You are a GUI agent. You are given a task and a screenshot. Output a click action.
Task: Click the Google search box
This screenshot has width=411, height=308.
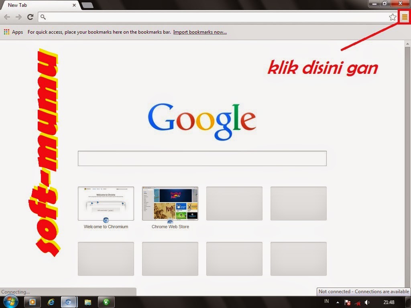pos(202,158)
